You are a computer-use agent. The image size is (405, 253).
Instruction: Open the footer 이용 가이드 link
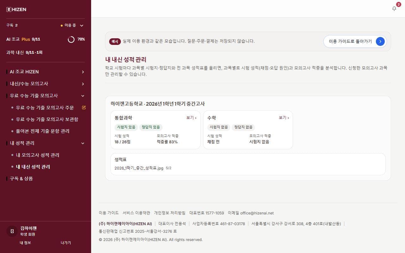tap(109, 213)
